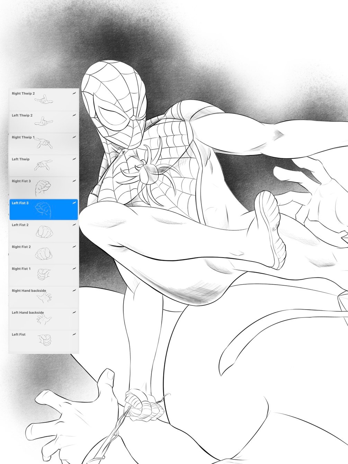Click the highlighted "Left Fist 3" label

(20, 203)
